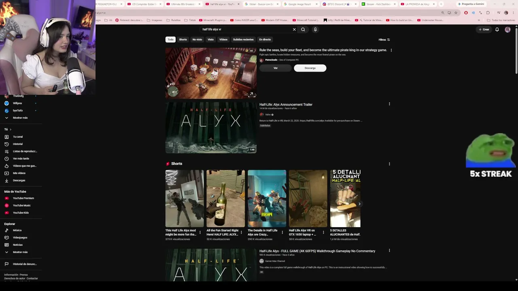Show overflow bookmarks chevron
Screen dimensions: 518x291
tap(479, 20)
